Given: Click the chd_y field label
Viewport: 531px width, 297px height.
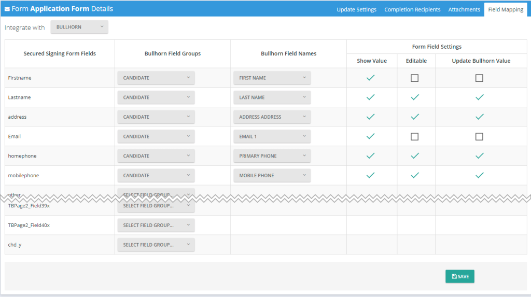Looking at the screenshot, I should [x=15, y=245].
